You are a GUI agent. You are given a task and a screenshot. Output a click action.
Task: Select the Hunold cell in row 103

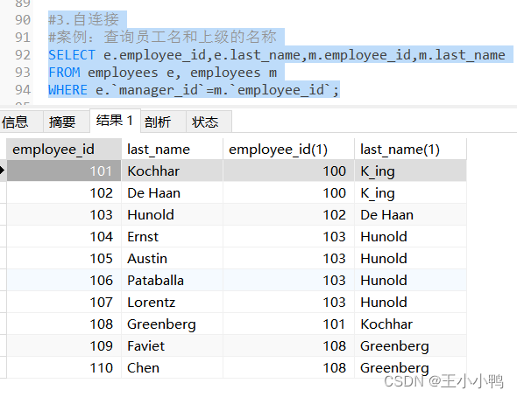172,215
